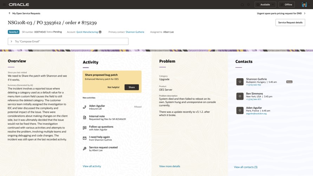
Task: Click the Severity 3 badge
Action: [x=14, y=32]
